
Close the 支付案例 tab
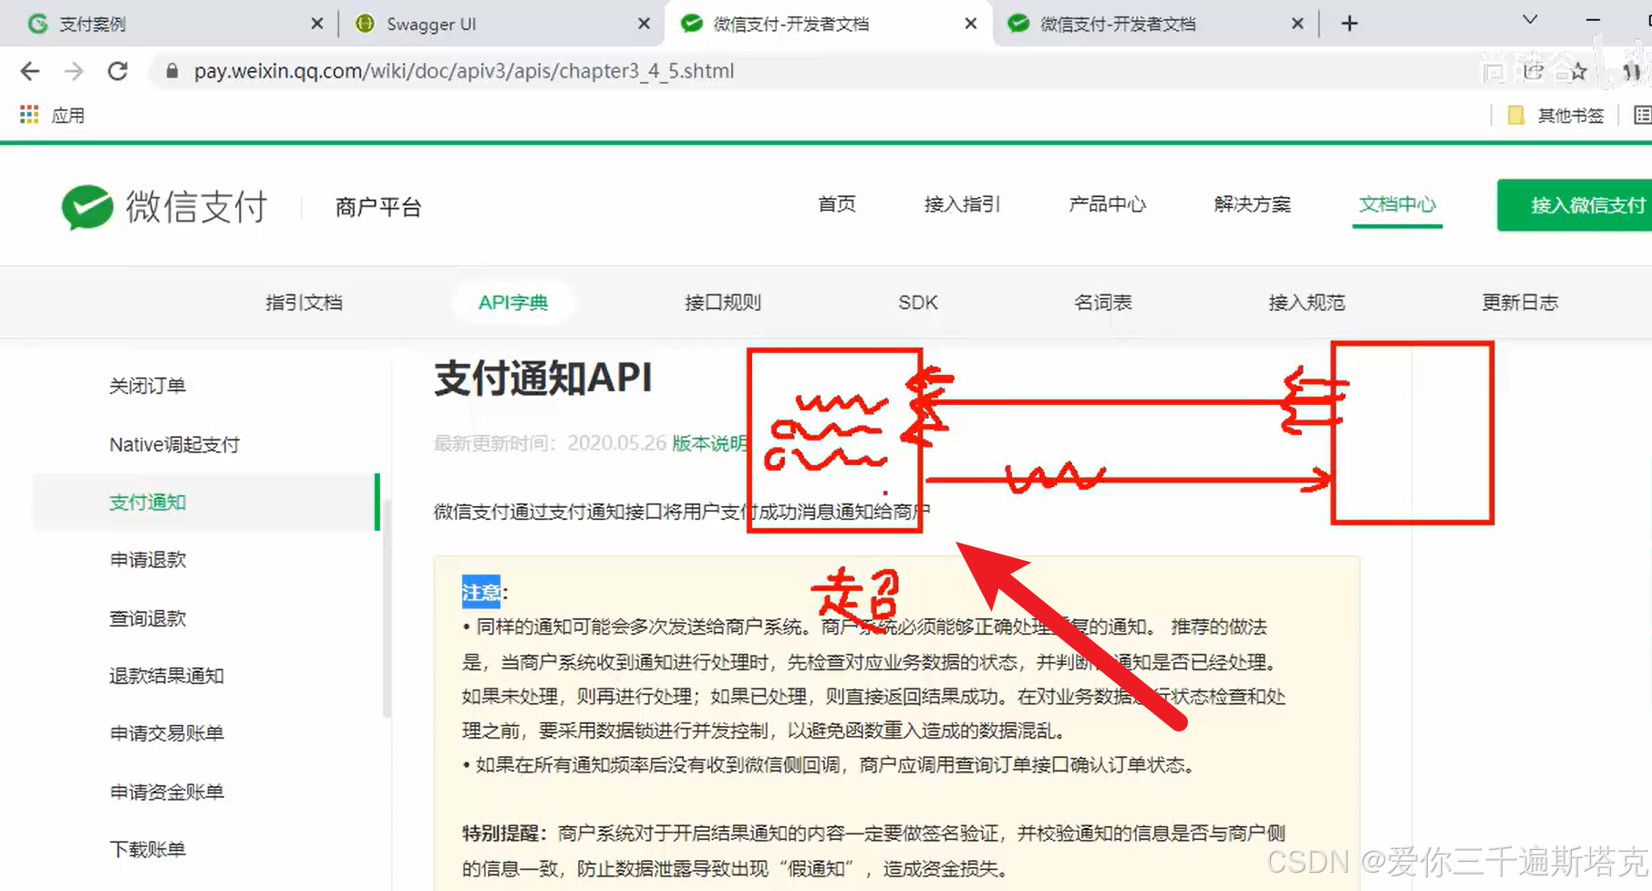pos(316,24)
